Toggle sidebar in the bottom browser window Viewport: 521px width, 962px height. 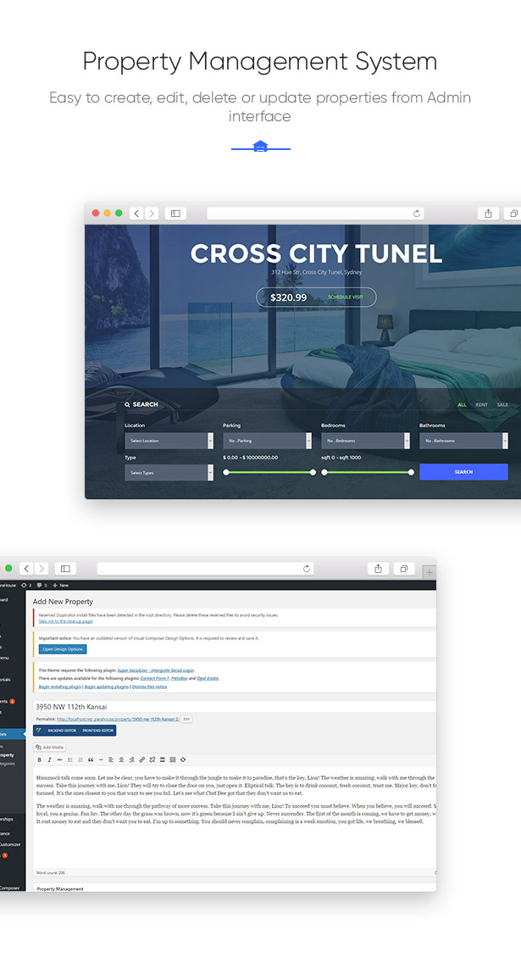(65, 569)
